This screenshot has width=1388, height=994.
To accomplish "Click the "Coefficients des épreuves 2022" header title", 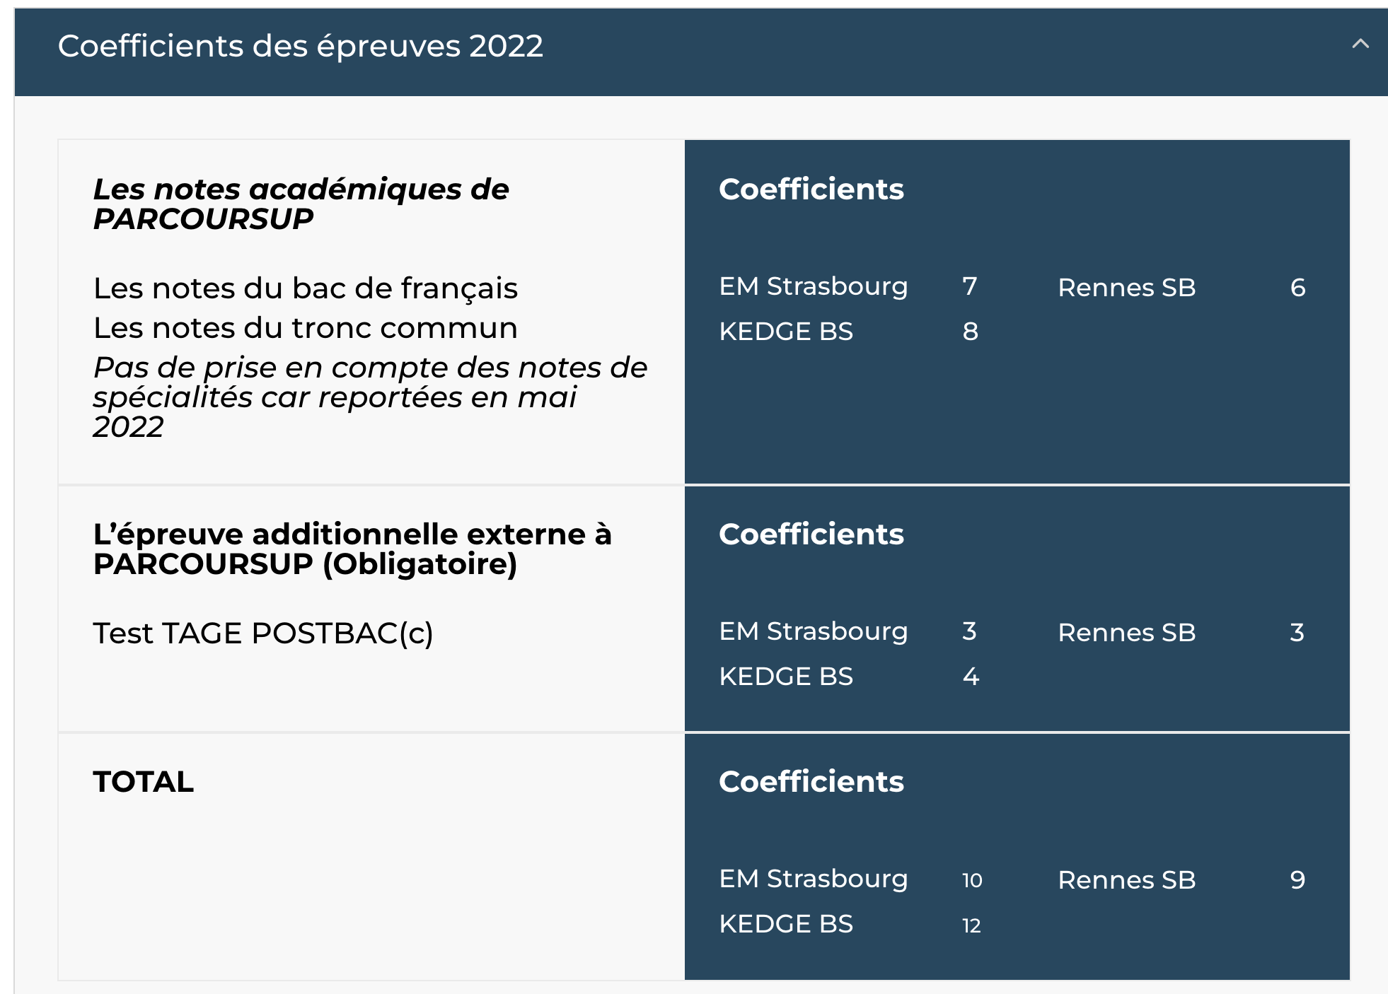I will click(x=300, y=47).
